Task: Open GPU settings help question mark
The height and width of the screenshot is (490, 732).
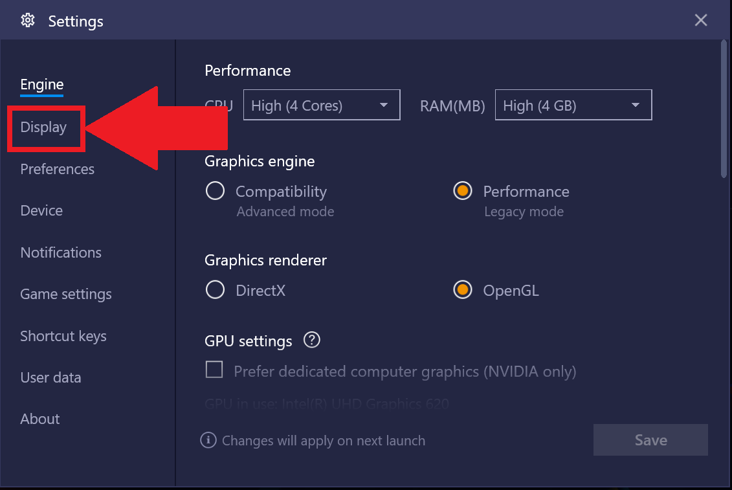Action: (311, 340)
